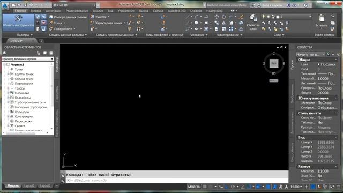The image size is (343, 193).
Task: Toggle object snap in status bar
Action: click(249, 187)
